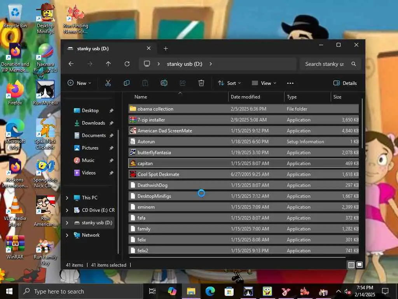Sort by the Date modified column
Screen dimensions: 398x299
pos(256,97)
